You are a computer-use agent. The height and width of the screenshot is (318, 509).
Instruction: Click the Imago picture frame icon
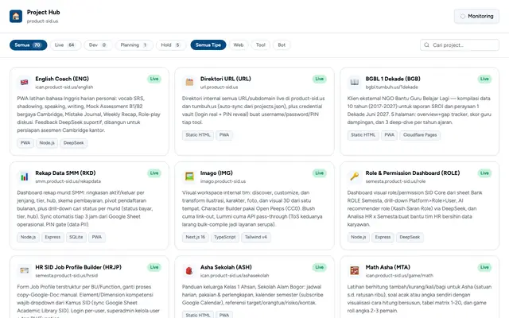point(189,176)
